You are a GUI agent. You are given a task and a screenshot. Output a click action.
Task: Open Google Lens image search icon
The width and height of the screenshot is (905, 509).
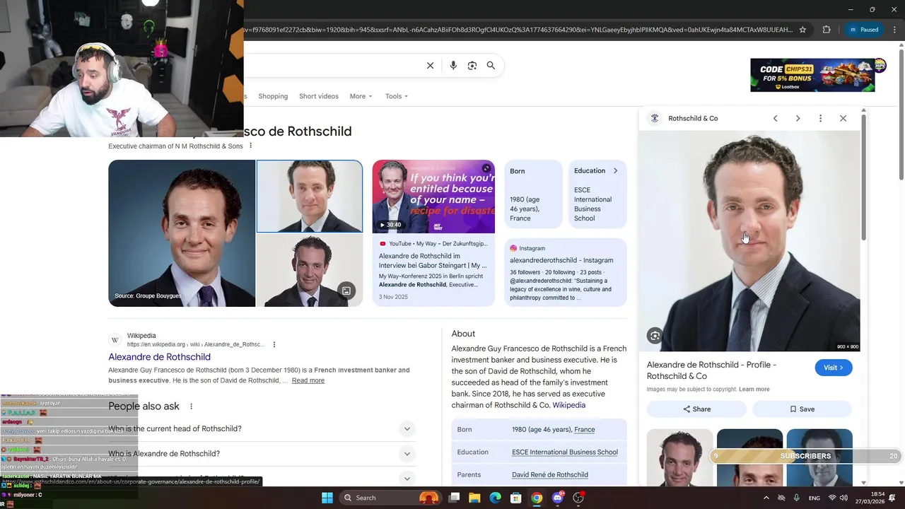click(x=472, y=66)
